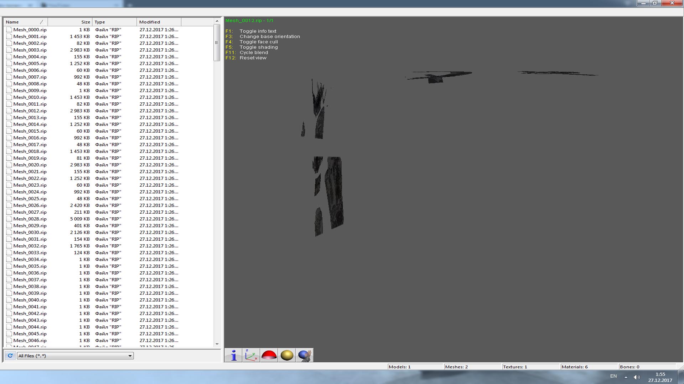Click the file list scroll up arrow
The image size is (684, 384).
coord(217,21)
